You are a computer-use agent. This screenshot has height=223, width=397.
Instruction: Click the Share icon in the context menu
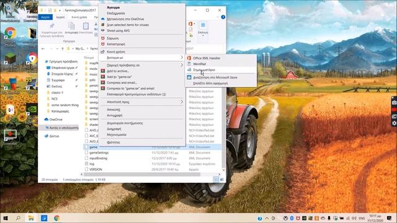(x=103, y=51)
